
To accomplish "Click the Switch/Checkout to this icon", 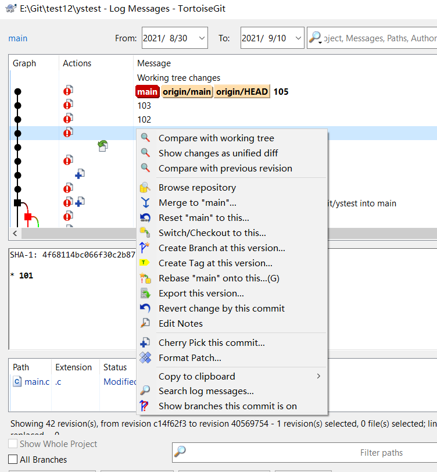I will 145,233.
